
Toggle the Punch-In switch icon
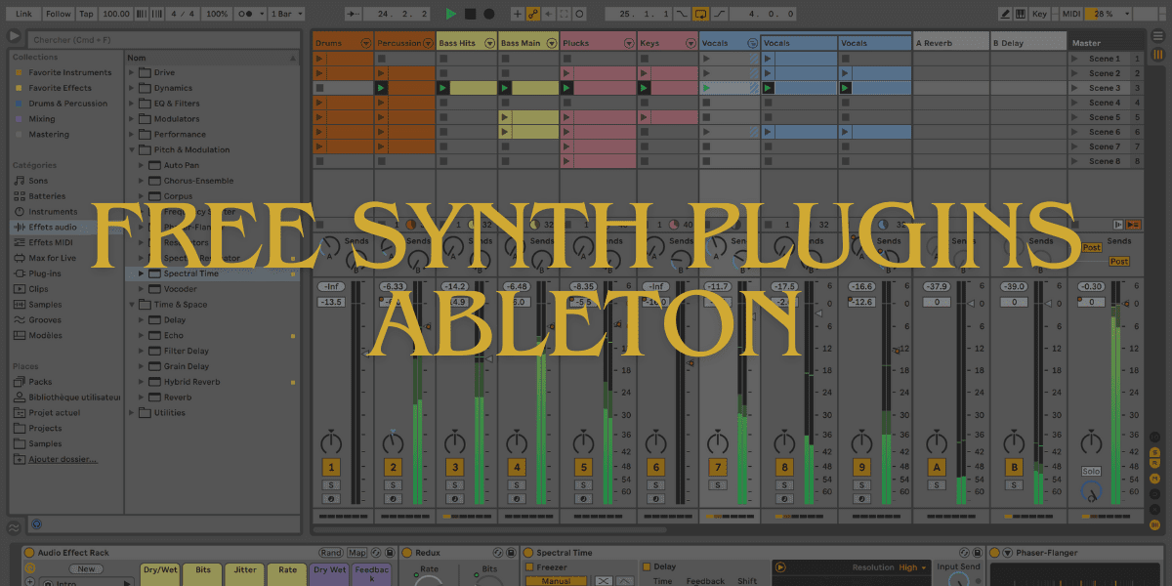[682, 15]
